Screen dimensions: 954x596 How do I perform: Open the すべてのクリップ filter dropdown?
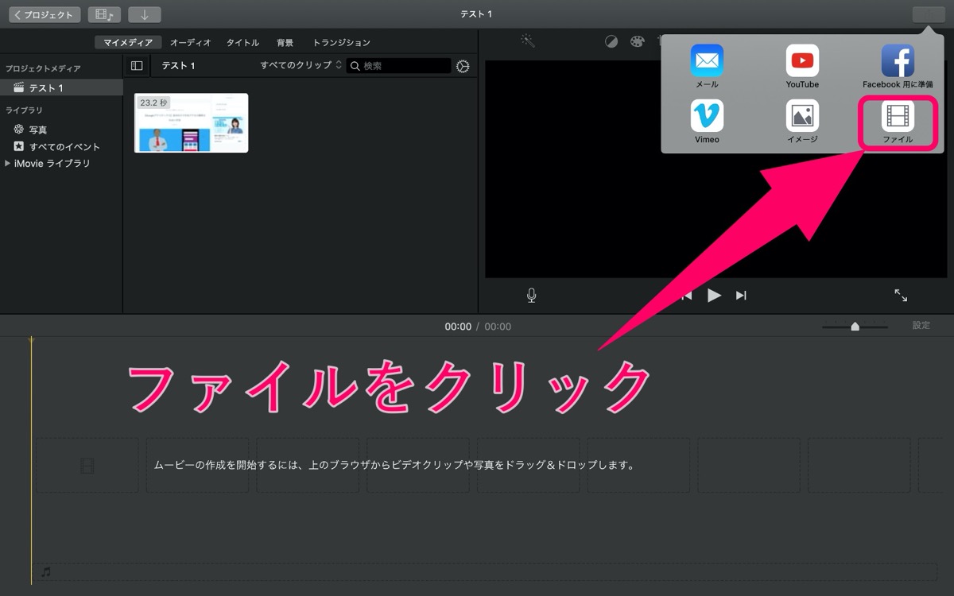(x=301, y=65)
